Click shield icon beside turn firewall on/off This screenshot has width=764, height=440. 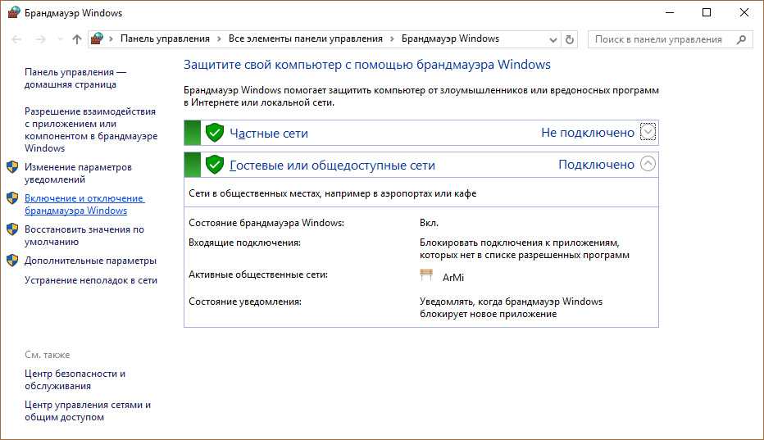pyautogui.click(x=12, y=198)
